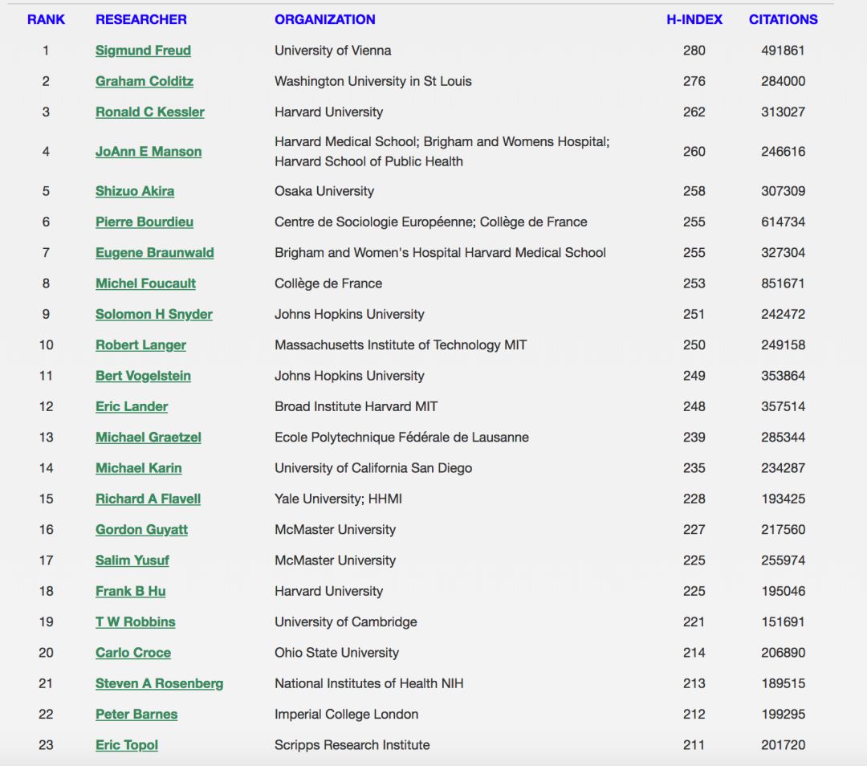
Task: Click the H-INDEX column header
Action: [x=694, y=19]
